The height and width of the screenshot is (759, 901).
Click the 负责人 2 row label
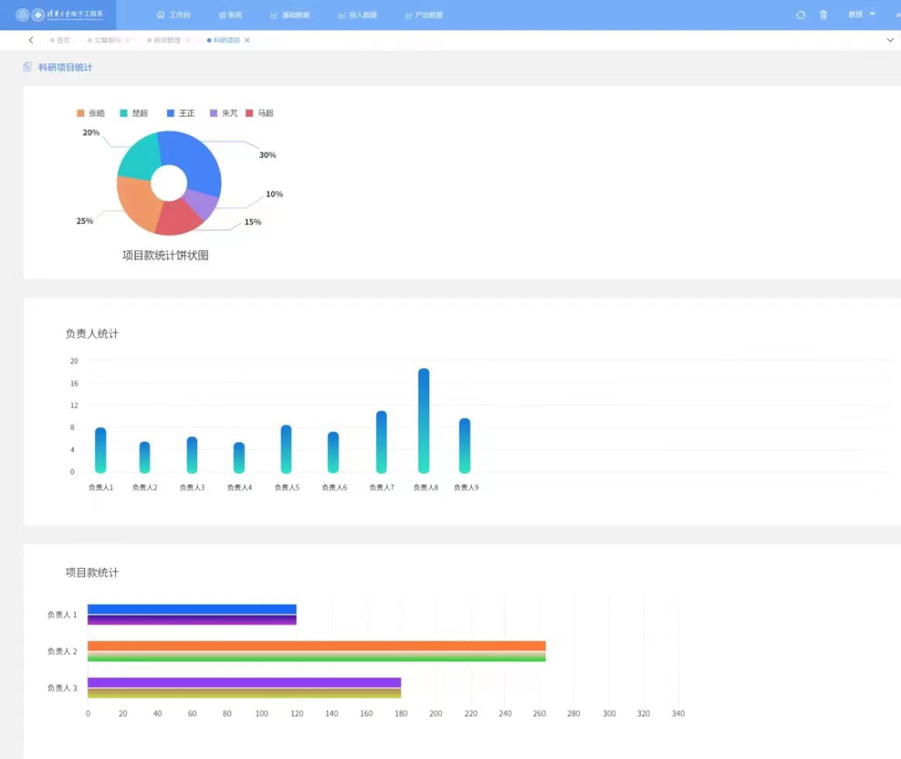pos(62,651)
